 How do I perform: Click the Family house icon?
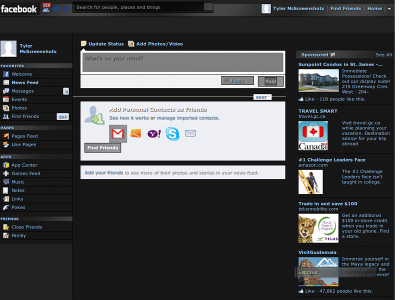point(6,235)
